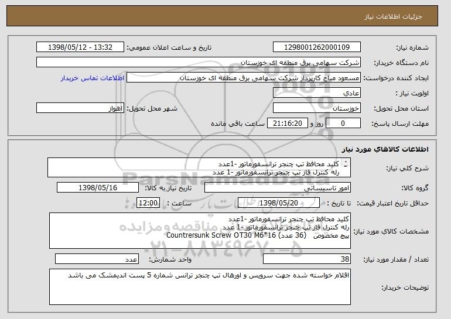Click the buyer organization name field
Image resolution: width=451 pixels, height=319 pixels.
[199, 63]
